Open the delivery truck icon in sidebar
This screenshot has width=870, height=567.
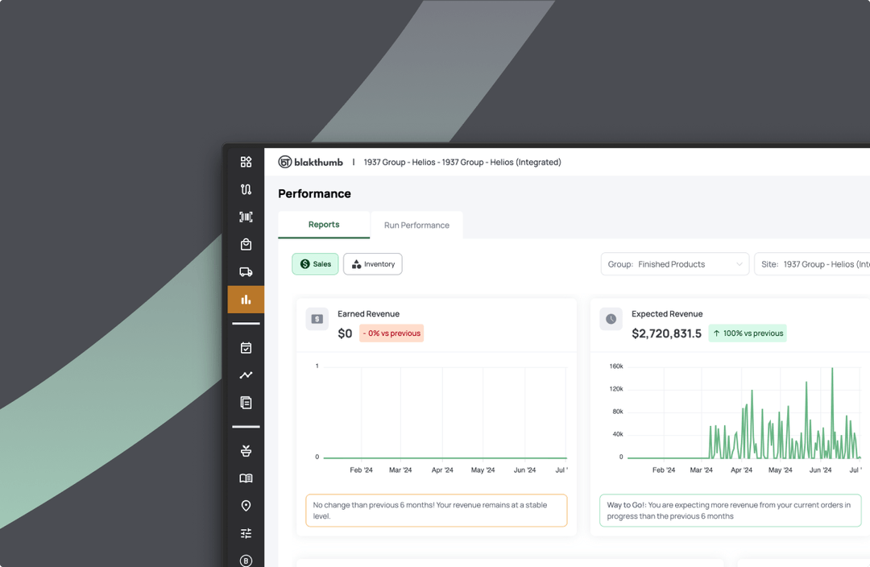pos(246,272)
